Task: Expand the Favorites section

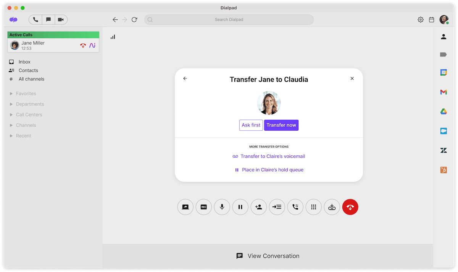Action: 25,93
